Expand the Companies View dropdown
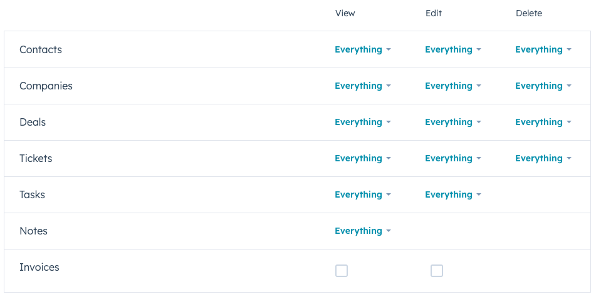Image resolution: width=596 pixels, height=297 pixels. tap(363, 86)
